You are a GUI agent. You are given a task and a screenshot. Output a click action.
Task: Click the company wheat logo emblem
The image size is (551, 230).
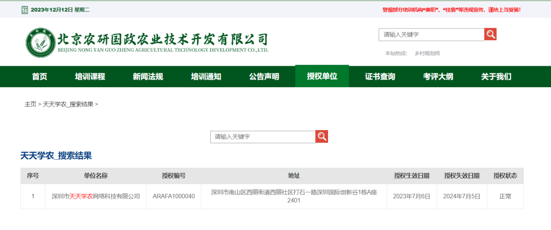pos(40,42)
